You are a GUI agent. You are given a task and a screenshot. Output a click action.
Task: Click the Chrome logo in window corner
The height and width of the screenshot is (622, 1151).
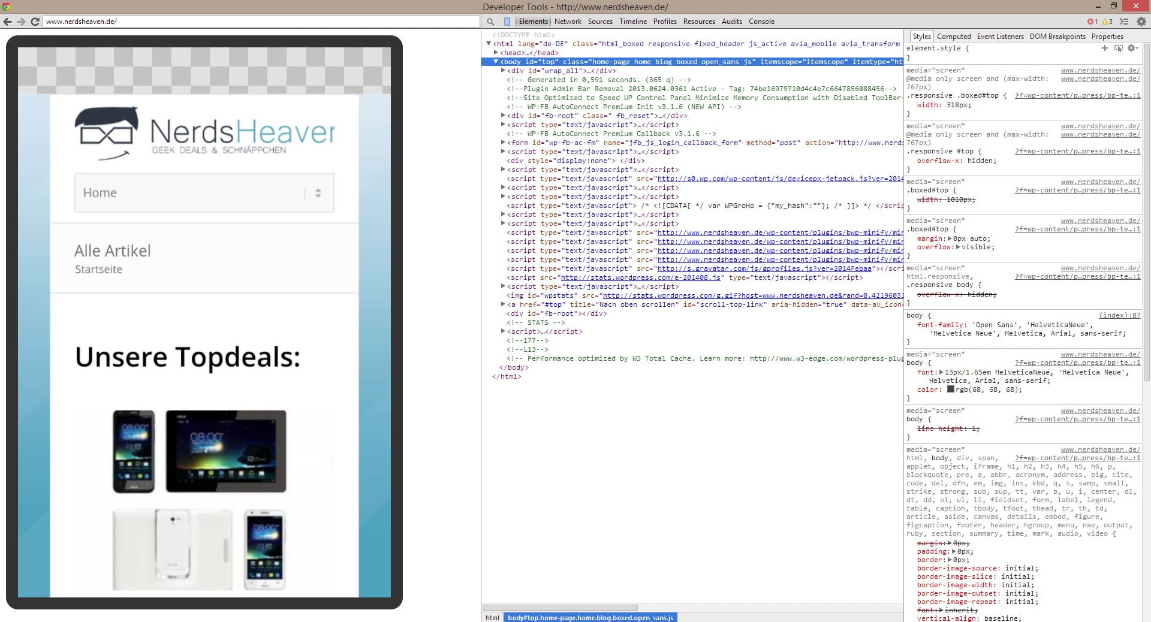point(6,7)
